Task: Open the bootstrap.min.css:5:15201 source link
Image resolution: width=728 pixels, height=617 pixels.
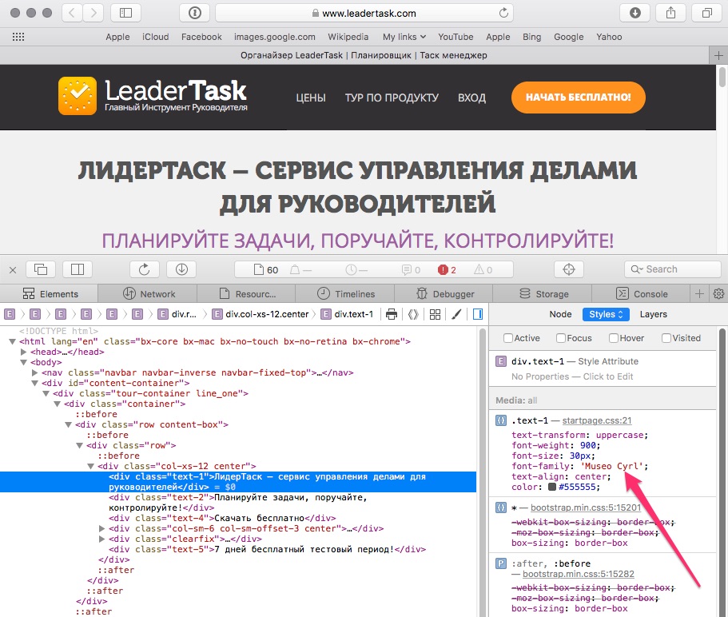Action: 586,508
